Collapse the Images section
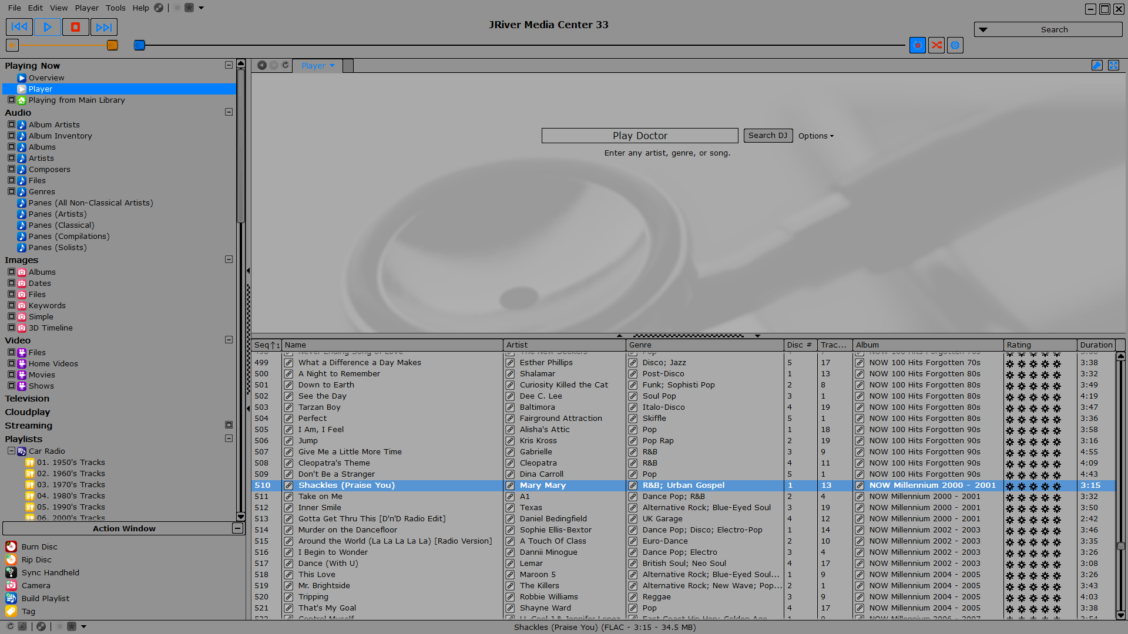Viewport: 1128px width, 634px height. 229,259
